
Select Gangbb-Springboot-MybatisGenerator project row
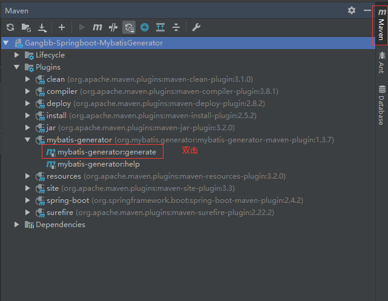pos(188,43)
